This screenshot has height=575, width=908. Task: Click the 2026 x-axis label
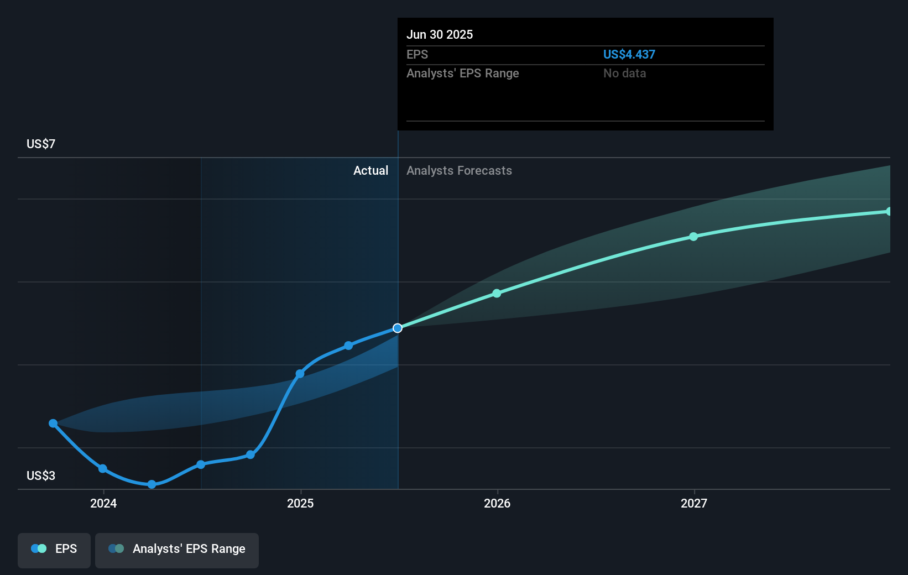497,503
